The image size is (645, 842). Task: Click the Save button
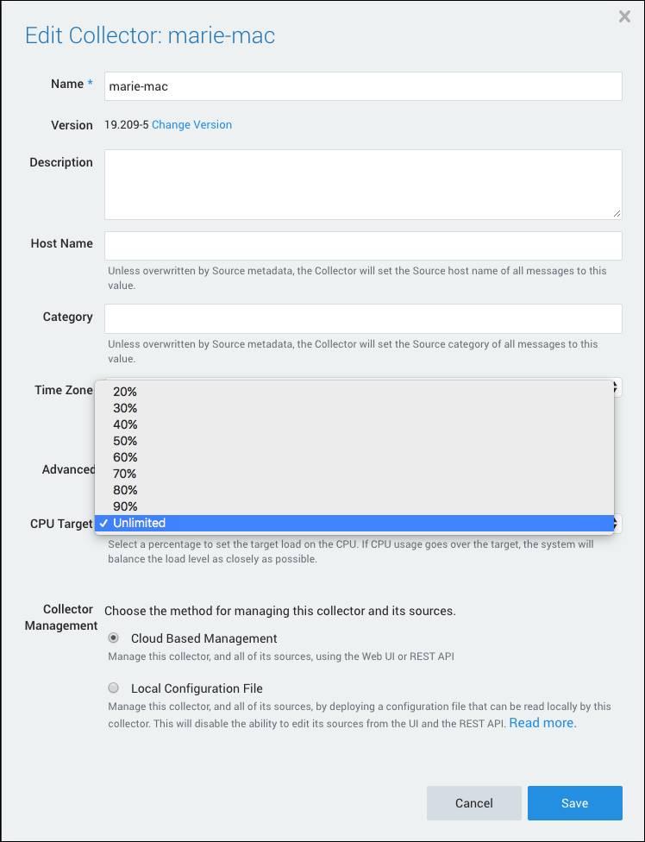point(574,802)
